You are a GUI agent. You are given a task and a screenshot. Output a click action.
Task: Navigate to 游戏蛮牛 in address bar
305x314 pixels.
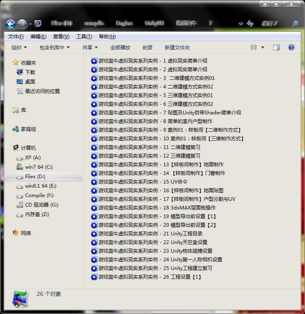coord(186,23)
